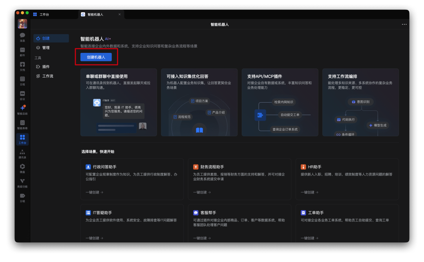Open the 通讯录 (Contacts) icon
Screen dimensions: 424x262
[x=22, y=154]
